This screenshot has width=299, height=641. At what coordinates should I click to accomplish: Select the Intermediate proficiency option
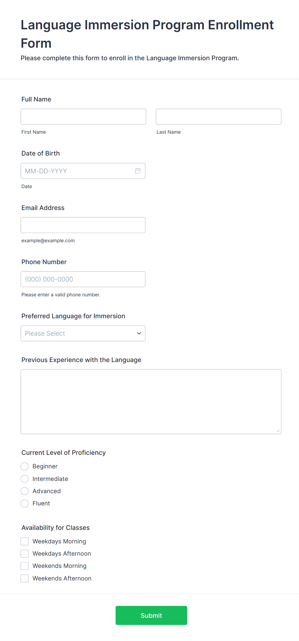click(25, 479)
